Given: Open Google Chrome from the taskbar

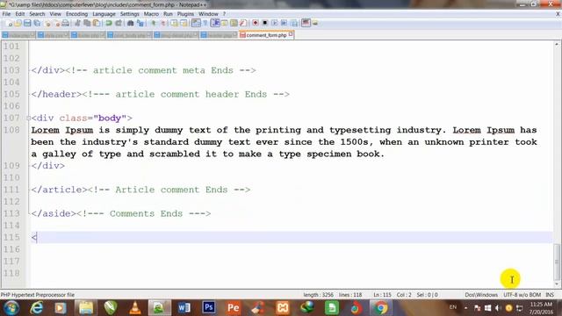Looking at the screenshot, I should (x=380, y=308).
